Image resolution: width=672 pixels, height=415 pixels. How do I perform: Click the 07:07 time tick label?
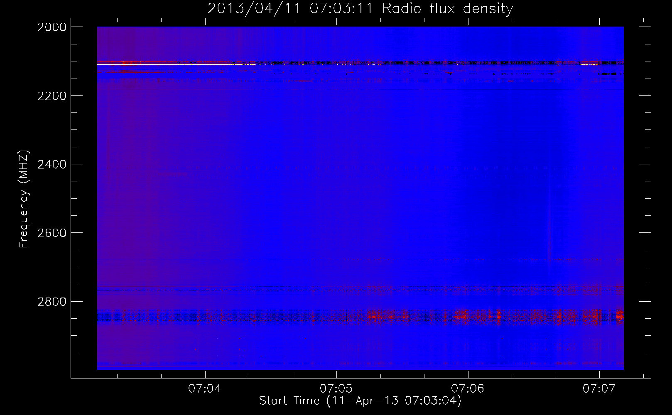tap(599, 388)
